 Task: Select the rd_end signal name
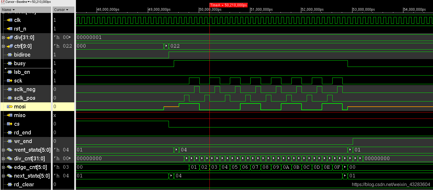pos(22,133)
